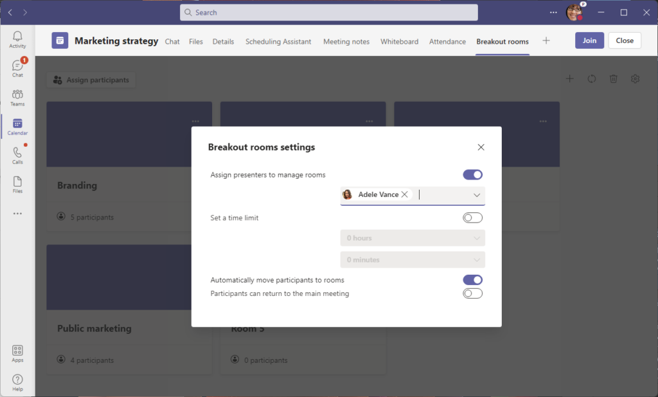This screenshot has height=397, width=658.
Task: Click the Adele Vance presenter chip
Action: click(x=377, y=194)
